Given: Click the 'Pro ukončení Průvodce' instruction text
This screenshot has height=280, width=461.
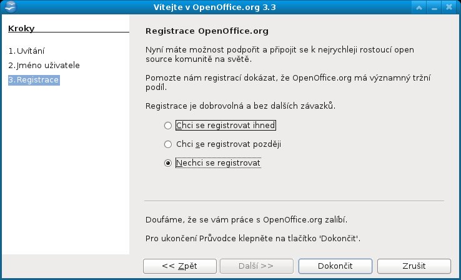Looking at the screenshot, I should tap(253, 239).
